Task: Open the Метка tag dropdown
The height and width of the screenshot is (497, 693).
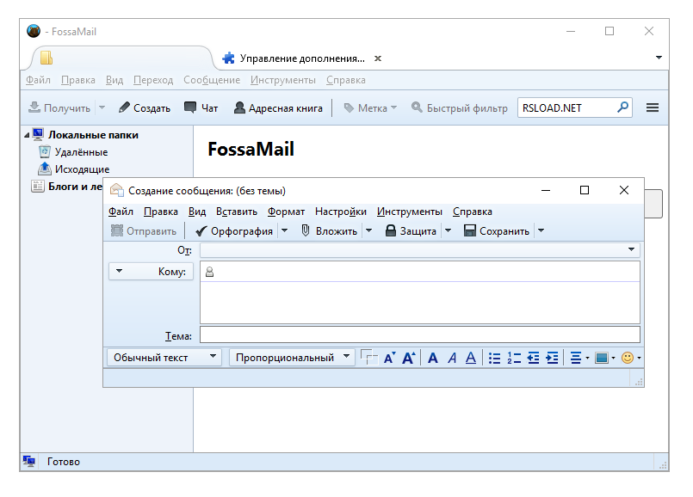Action: pyautogui.click(x=370, y=107)
